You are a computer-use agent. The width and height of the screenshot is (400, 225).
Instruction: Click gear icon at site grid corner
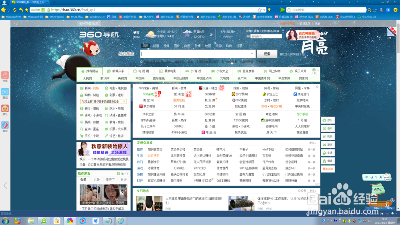click(x=317, y=87)
